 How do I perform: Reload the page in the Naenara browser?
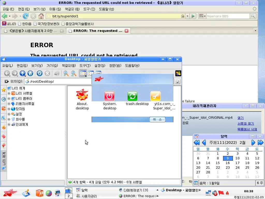point(26,16)
